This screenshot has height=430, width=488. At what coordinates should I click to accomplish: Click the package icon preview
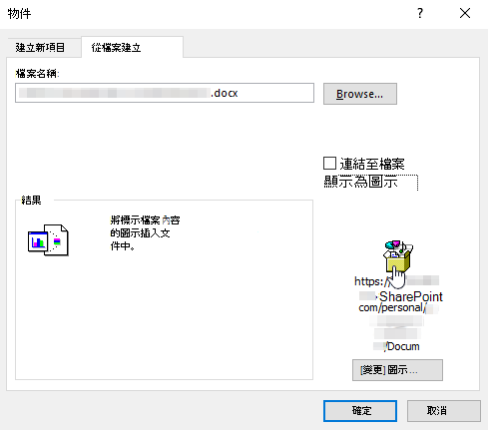pos(398,256)
